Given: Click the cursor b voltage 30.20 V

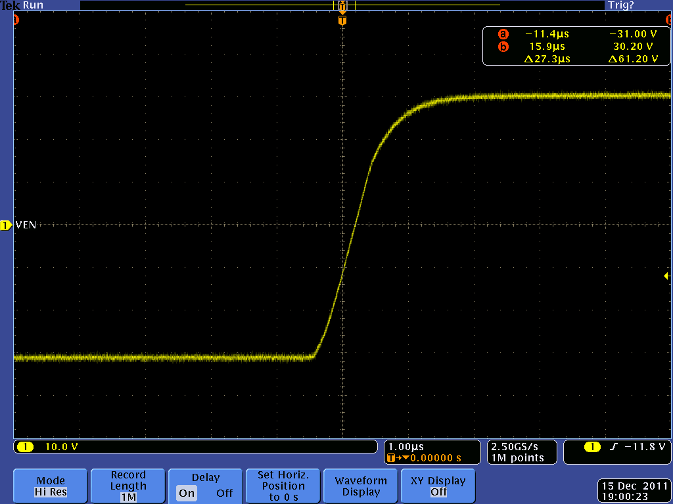Looking at the screenshot, I should click(x=633, y=47).
